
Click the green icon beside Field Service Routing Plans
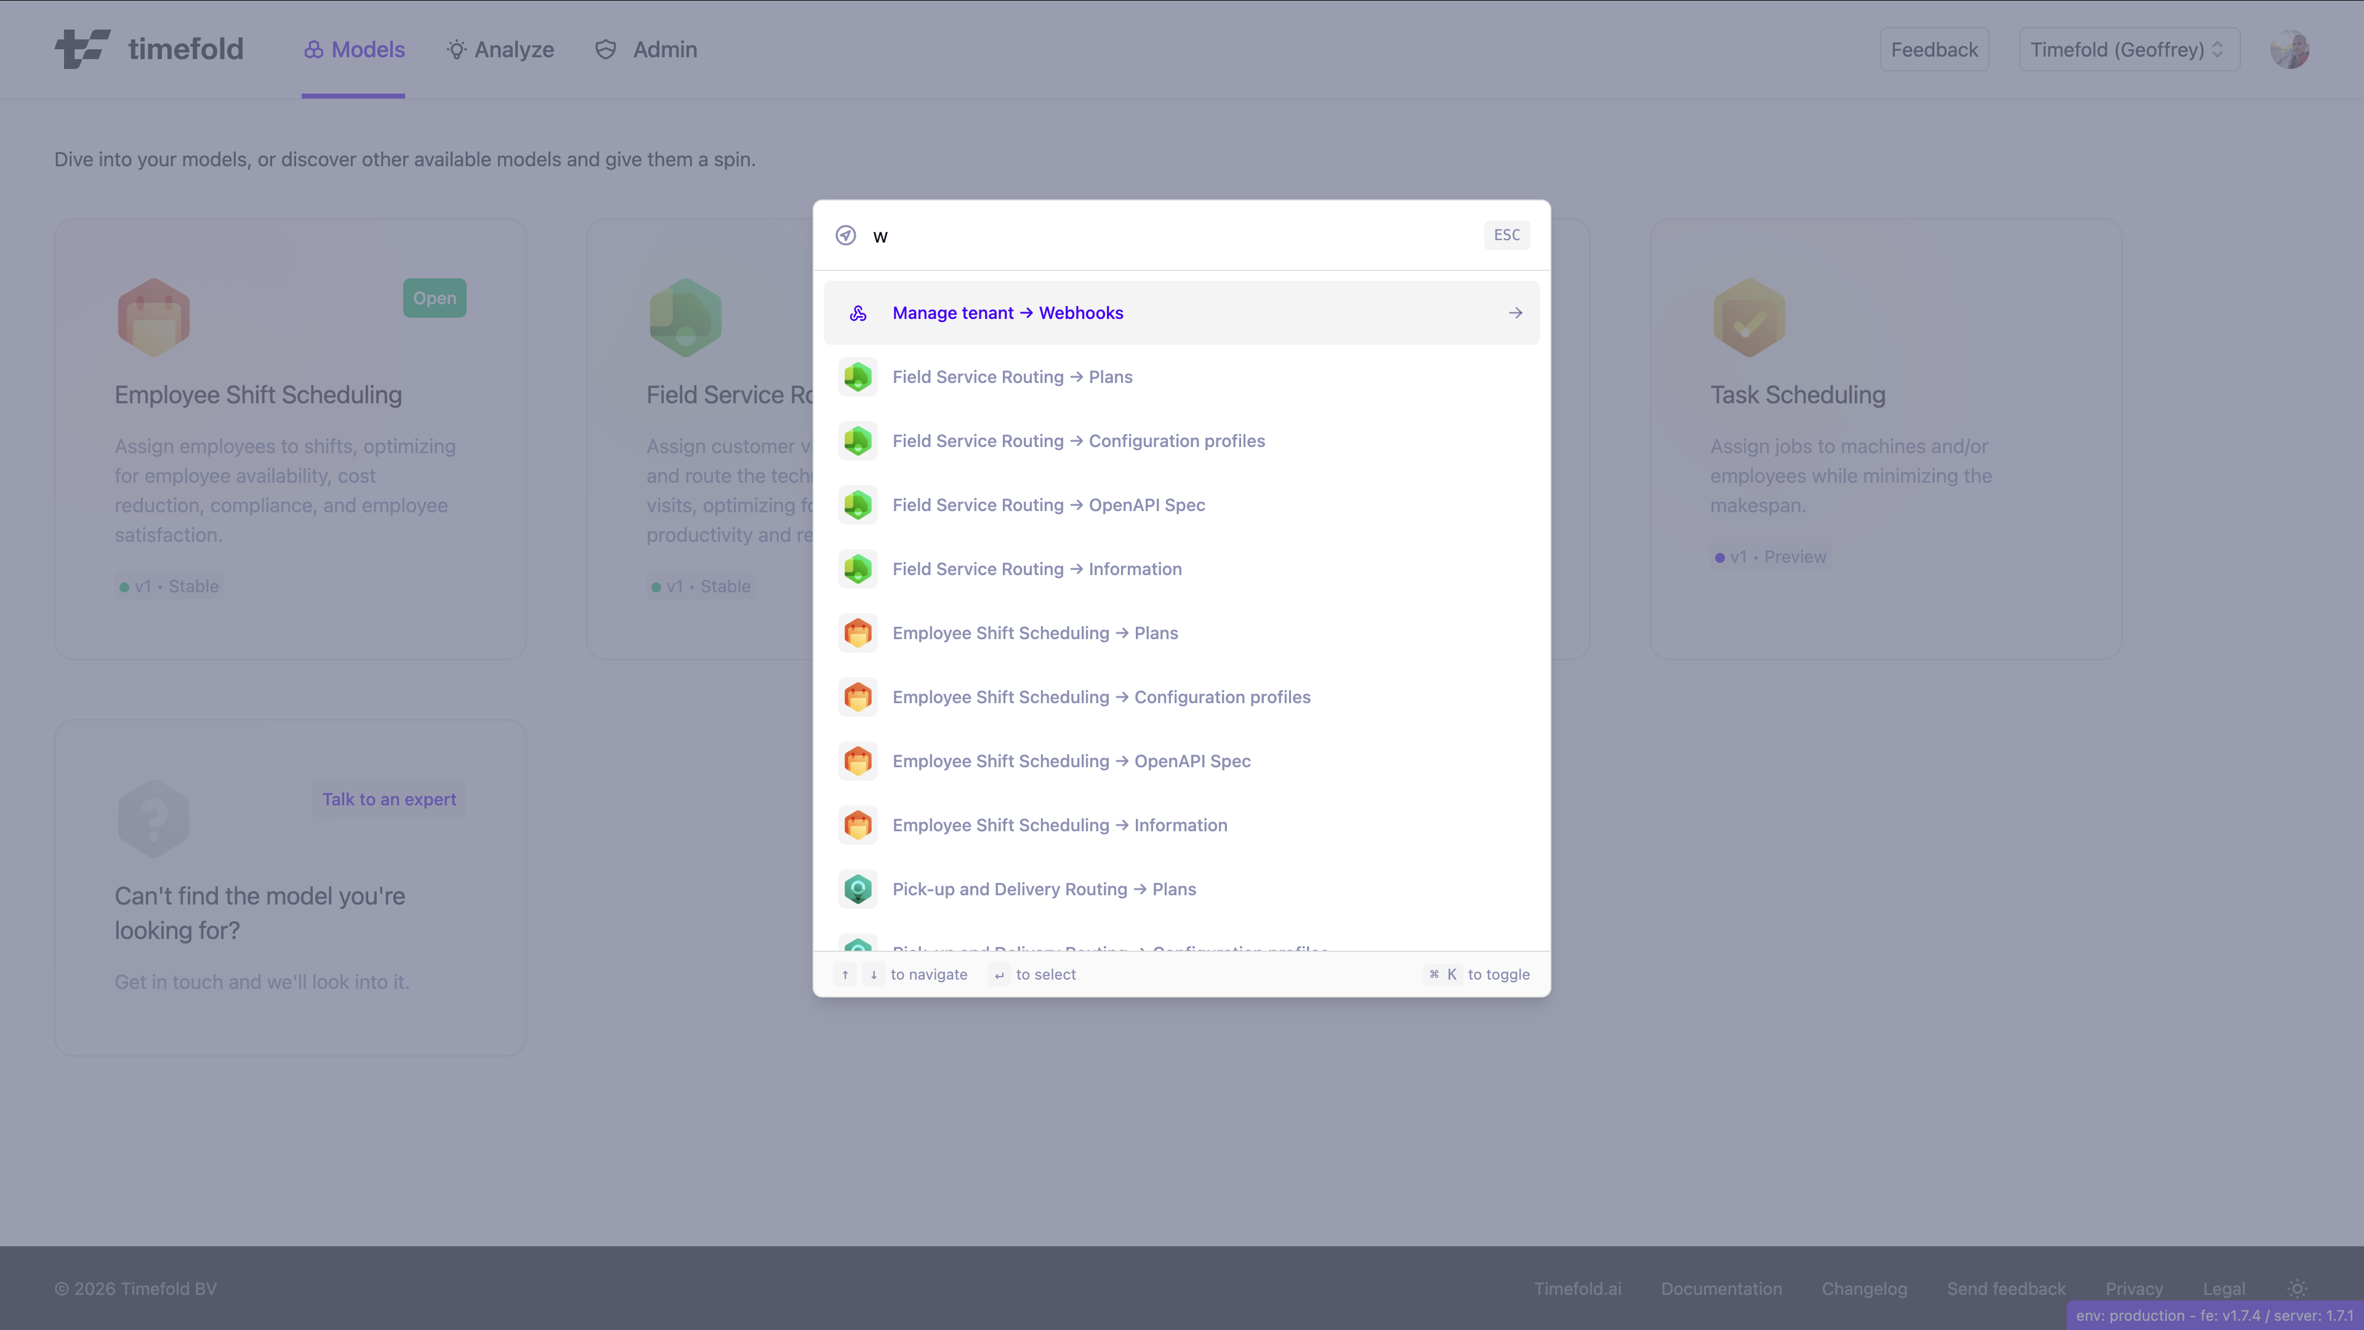point(858,377)
